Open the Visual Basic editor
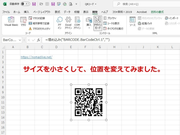The image size is (180, 135). 11,21
